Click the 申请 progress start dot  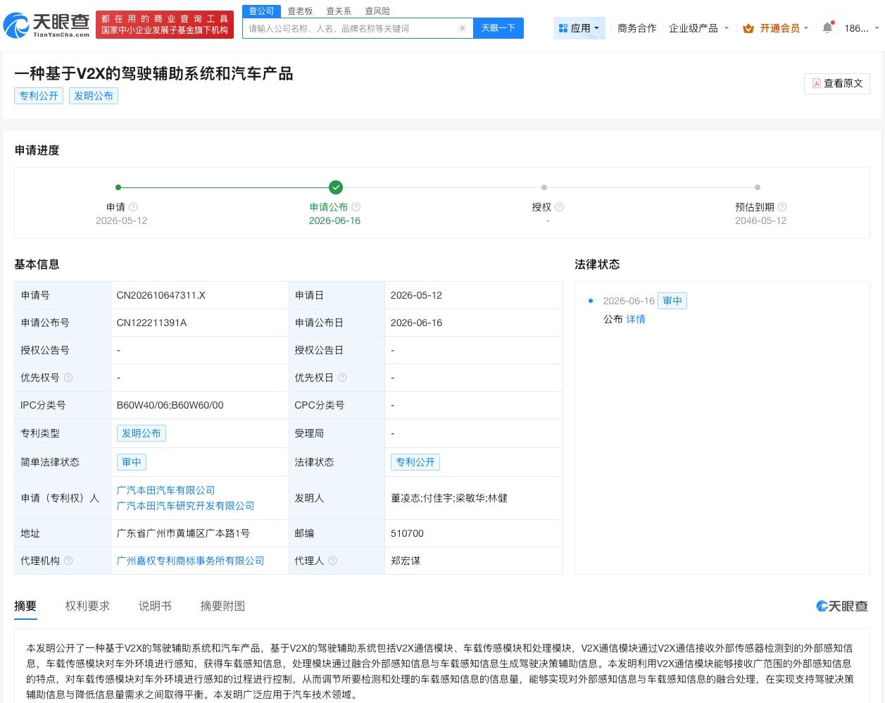pyautogui.click(x=118, y=187)
